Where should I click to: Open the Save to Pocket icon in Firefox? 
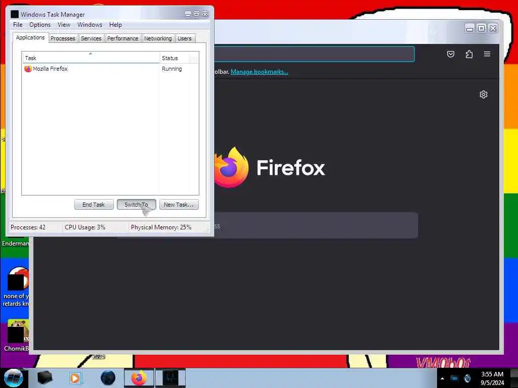click(x=451, y=54)
